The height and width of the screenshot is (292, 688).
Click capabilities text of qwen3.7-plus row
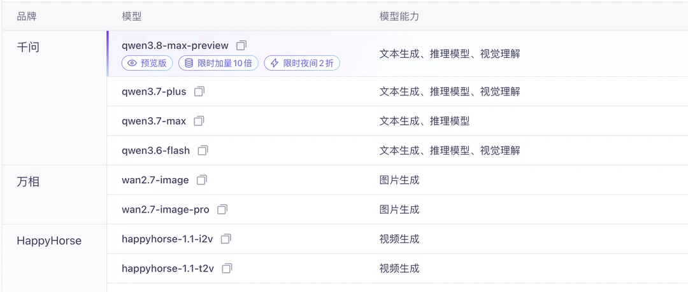pos(450,92)
